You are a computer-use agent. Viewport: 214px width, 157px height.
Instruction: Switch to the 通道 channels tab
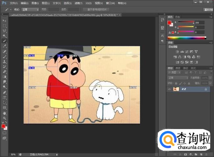point(178,68)
